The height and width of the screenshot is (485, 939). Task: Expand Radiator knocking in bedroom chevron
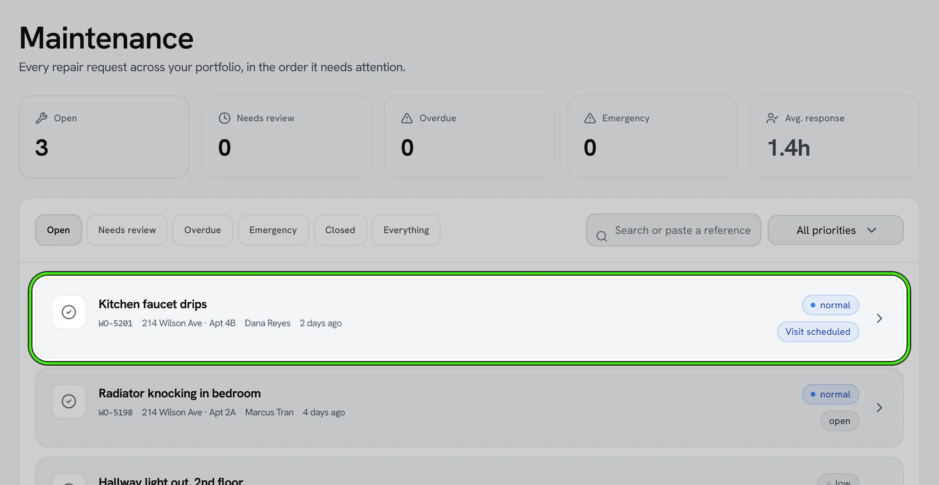click(879, 408)
